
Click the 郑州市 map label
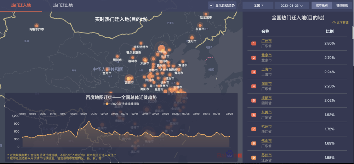[149, 80]
